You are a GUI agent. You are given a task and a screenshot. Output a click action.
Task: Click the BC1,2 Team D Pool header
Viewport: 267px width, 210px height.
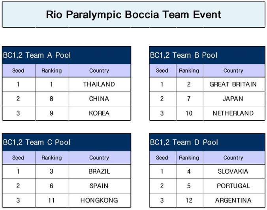(x=207, y=142)
